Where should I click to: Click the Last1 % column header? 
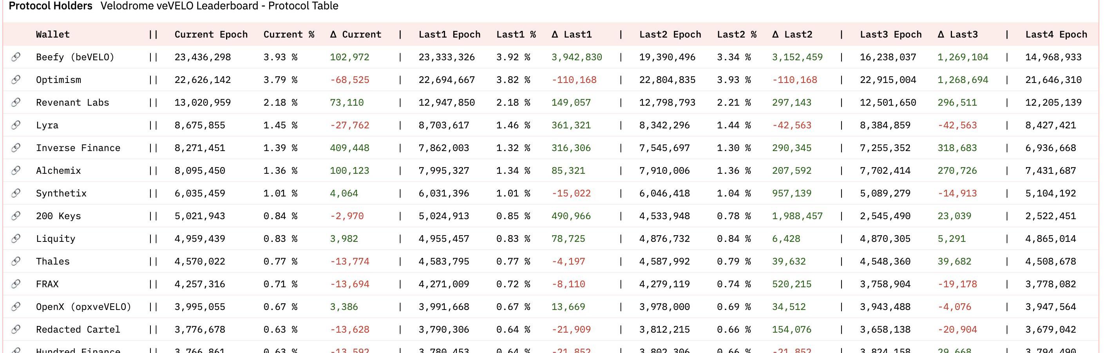pyautogui.click(x=516, y=34)
